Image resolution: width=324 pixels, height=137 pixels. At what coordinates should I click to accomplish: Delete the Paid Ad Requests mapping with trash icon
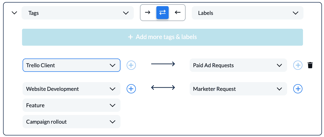point(310,65)
